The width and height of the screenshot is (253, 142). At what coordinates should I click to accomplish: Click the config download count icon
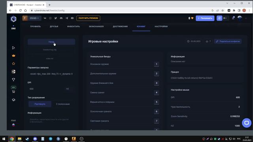click(x=207, y=41)
